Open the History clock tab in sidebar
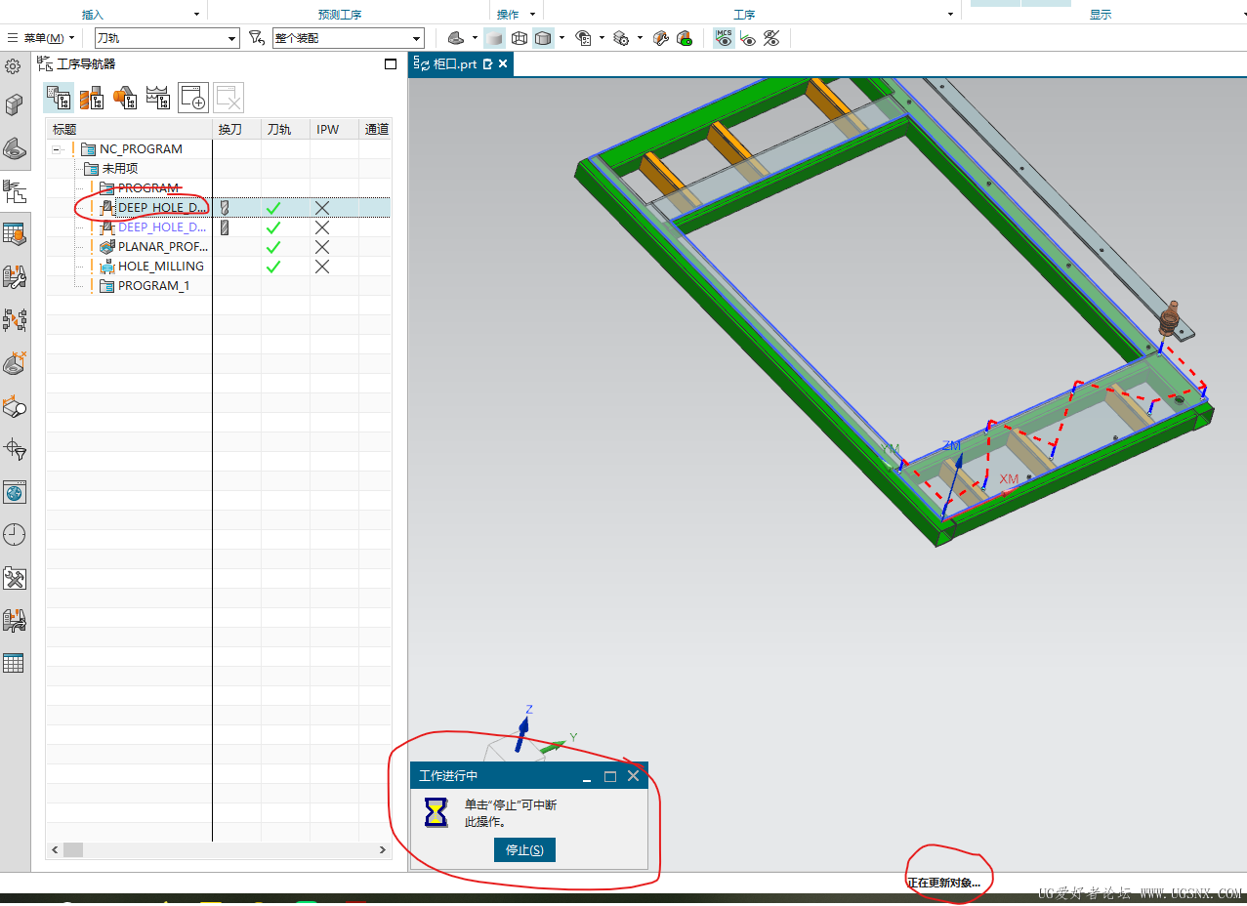Screen dimensions: 1247x906 click(14, 535)
